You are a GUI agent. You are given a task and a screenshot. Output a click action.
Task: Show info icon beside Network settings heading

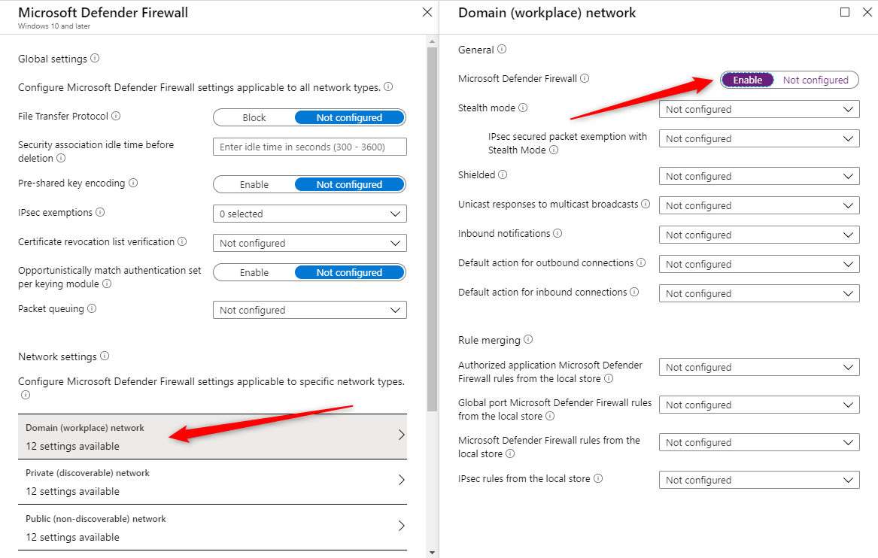pyautogui.click(x=105, y=356)
